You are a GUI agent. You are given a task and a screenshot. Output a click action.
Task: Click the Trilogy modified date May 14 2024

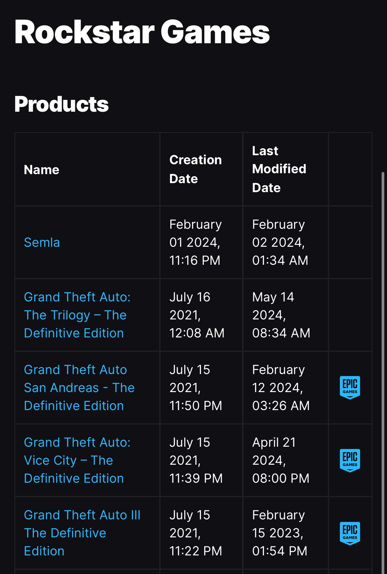pos(281,315)
